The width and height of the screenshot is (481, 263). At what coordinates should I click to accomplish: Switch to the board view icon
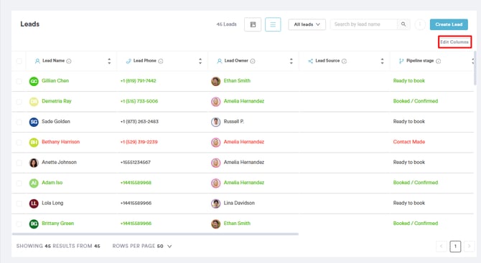(253, 24)
